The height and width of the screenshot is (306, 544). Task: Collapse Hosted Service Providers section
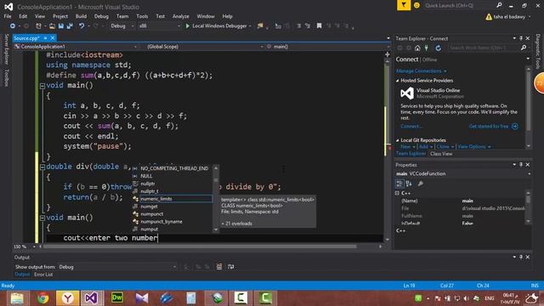tap(398, 81)
